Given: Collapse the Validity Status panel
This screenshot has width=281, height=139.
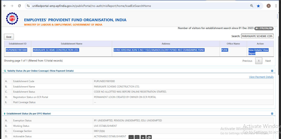Looking at the screenshot, I should pyautogui.click(x=272, y=71).
